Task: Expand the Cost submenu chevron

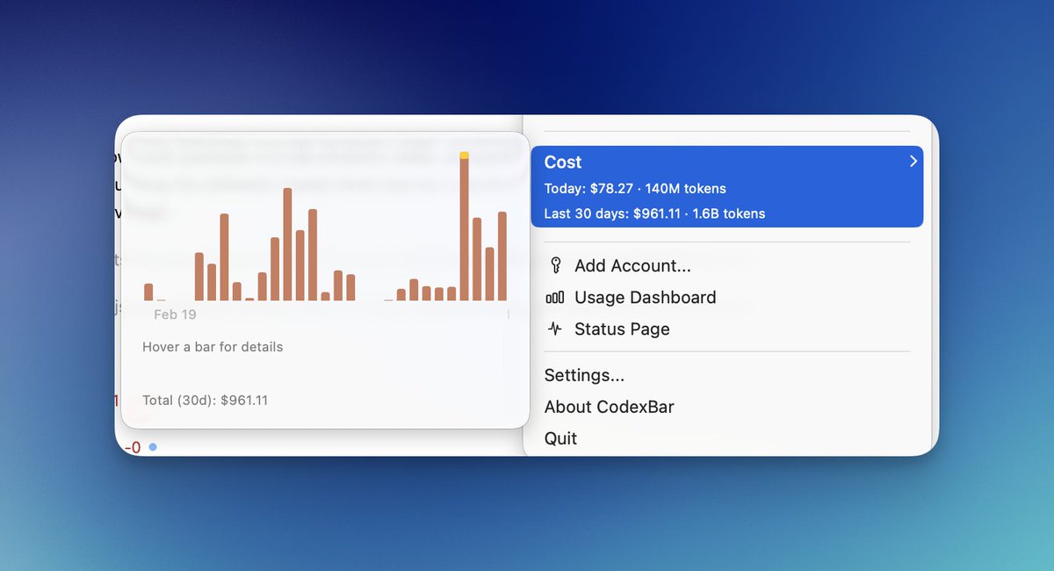Action: [x=913, y=162]
